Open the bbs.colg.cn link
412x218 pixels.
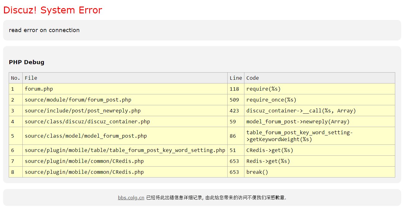coord(131,197)
